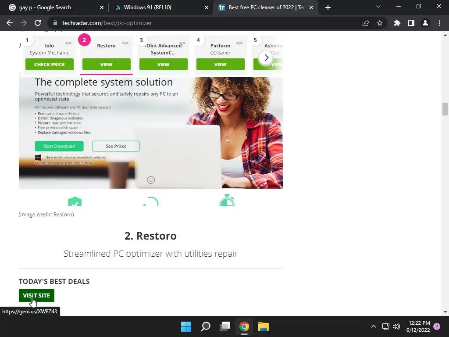Click the page vertical scrollbar thumb
The image size is (449, 337).
445,109
